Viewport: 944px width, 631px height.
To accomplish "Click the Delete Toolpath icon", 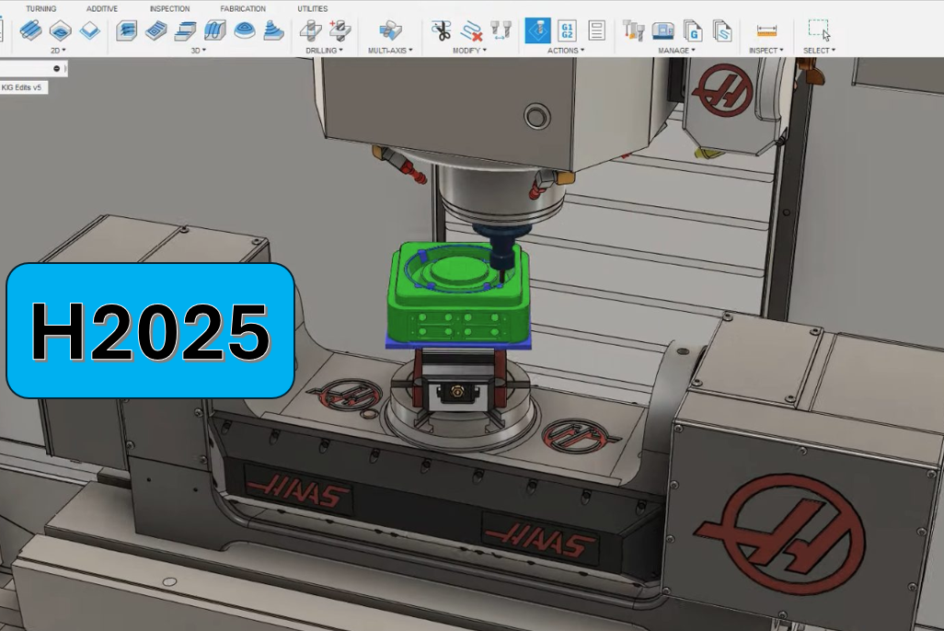I will click(x=471, y=30).
